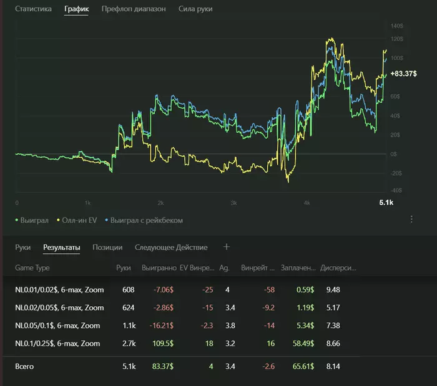Sort by the Дисперсия column header
This screenshot has width=437, height=386.
pyautogui.click(x=338, y=268)
